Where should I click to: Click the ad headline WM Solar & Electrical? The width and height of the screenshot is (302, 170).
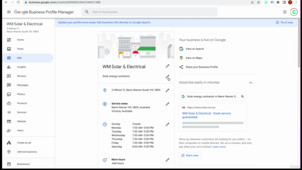click(x=206, y=115)
